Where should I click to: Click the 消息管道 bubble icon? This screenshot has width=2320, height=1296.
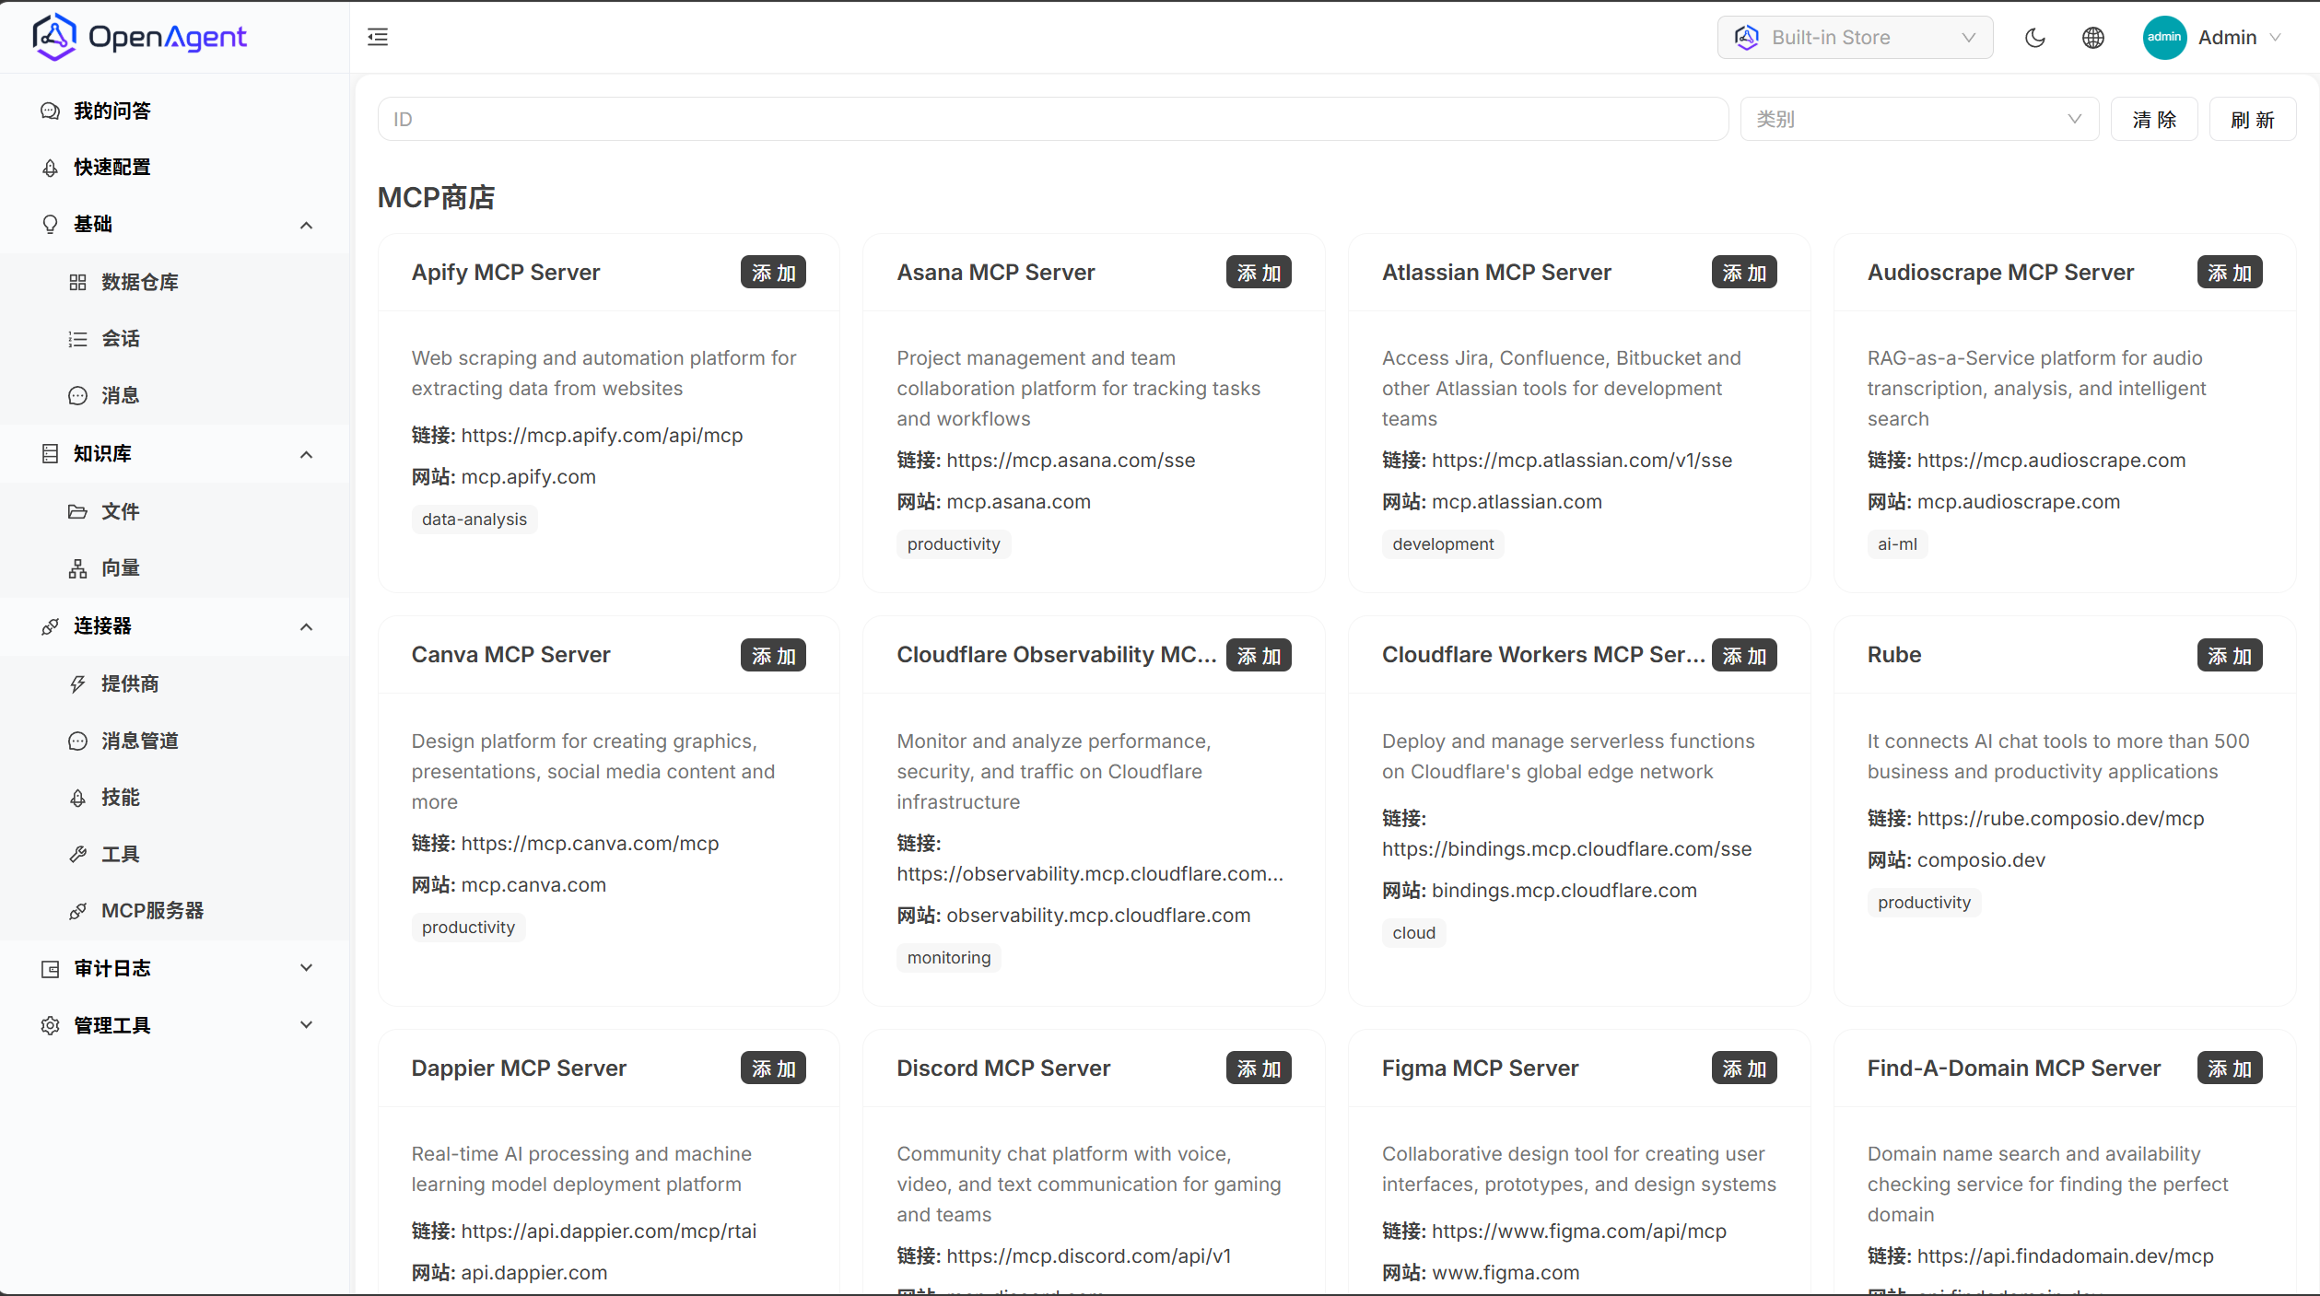[78, 741]
